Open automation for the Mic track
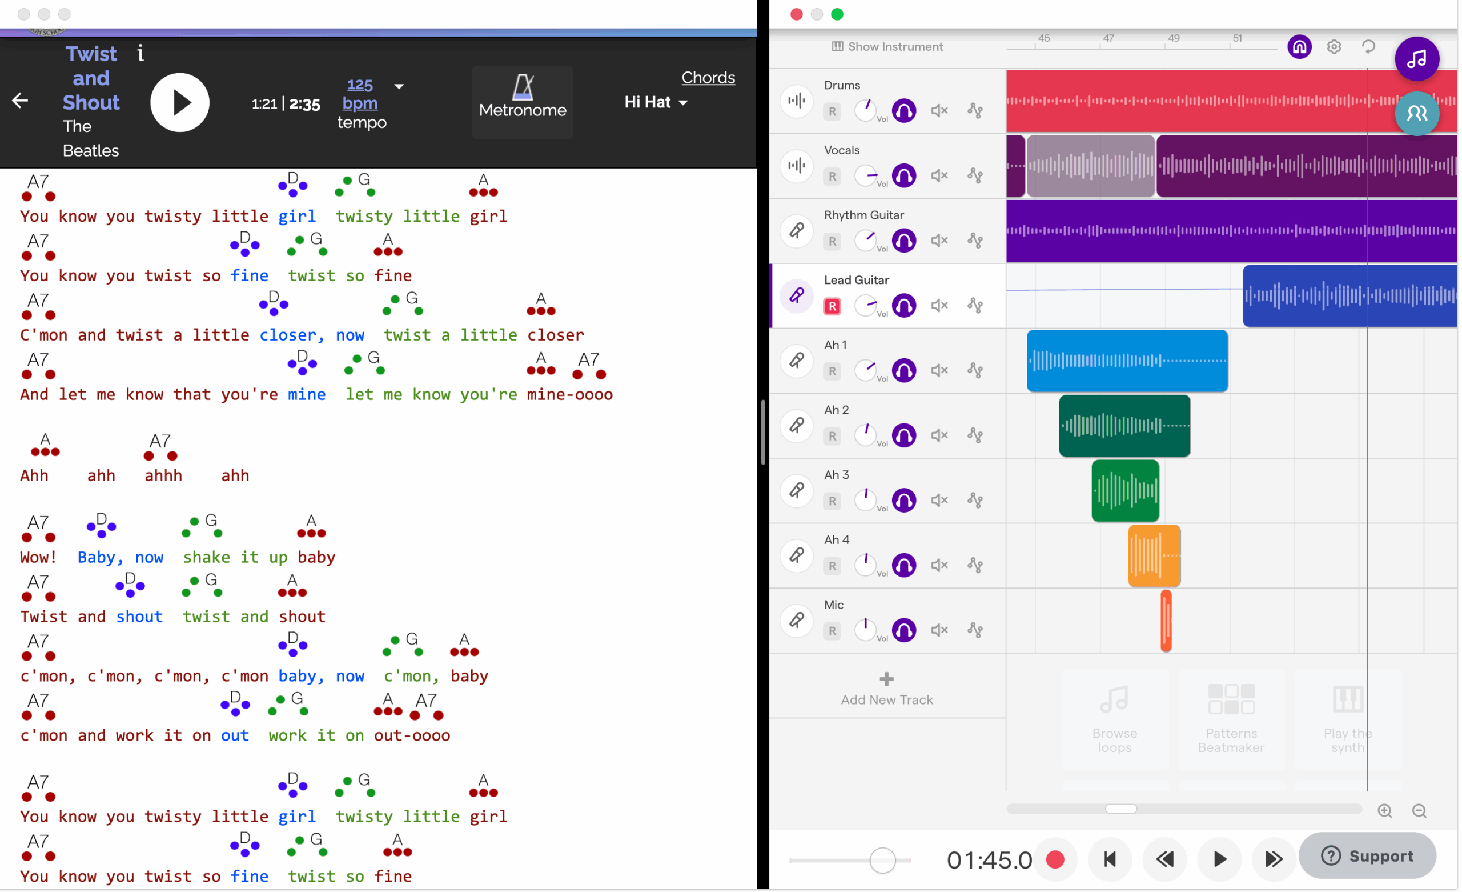The image size is (1462, 892). click(x=975, y=630)
